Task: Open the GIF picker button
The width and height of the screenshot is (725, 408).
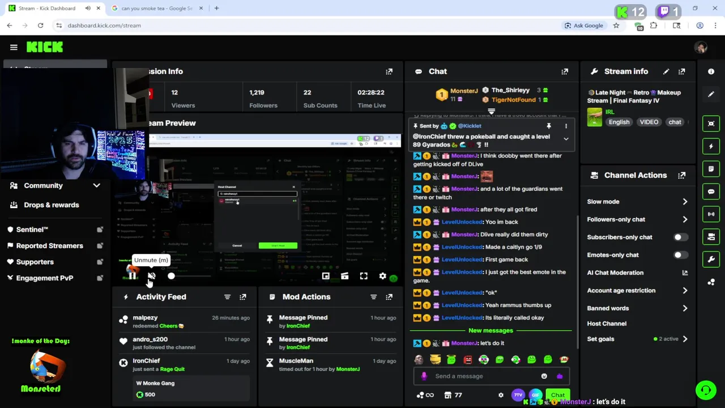Action: click(x=535, y=395)
